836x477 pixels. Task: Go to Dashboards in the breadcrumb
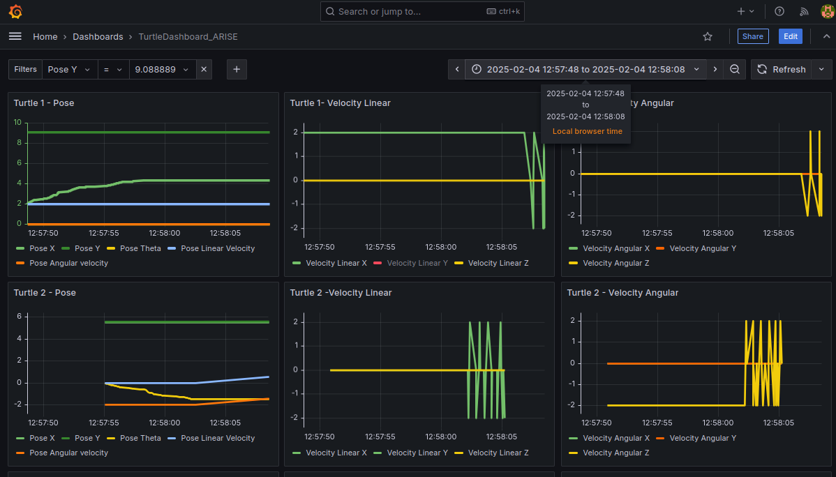click(98, 37)
